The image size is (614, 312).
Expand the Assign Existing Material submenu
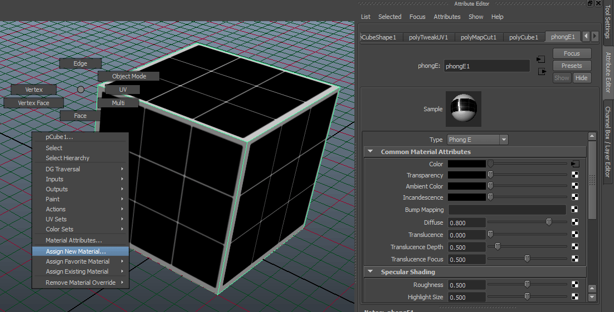point(77,271)
